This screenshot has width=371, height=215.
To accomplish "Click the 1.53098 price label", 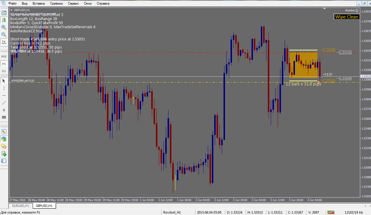I will click(345, 78).
